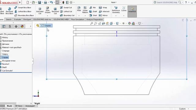Open the DimXpertManager crosshair tab

point(16,26)
